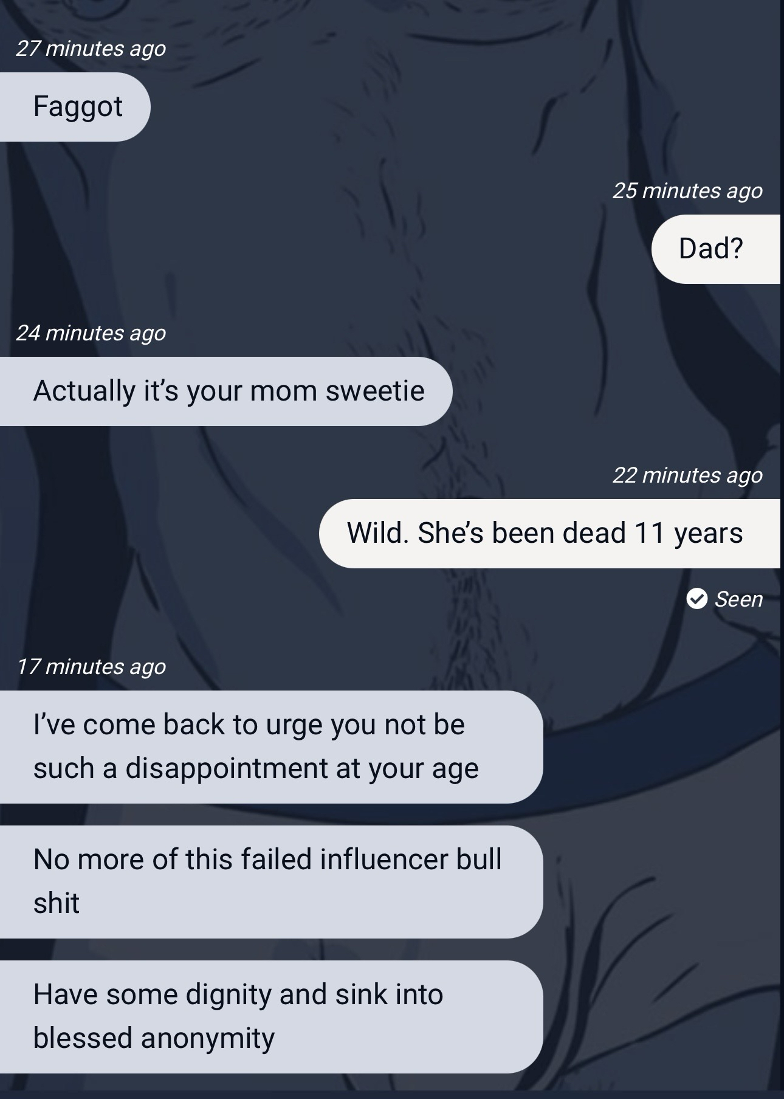Select the 'Actually it's your mom sweetie' message
The image size is (784, 1099).
226,391
